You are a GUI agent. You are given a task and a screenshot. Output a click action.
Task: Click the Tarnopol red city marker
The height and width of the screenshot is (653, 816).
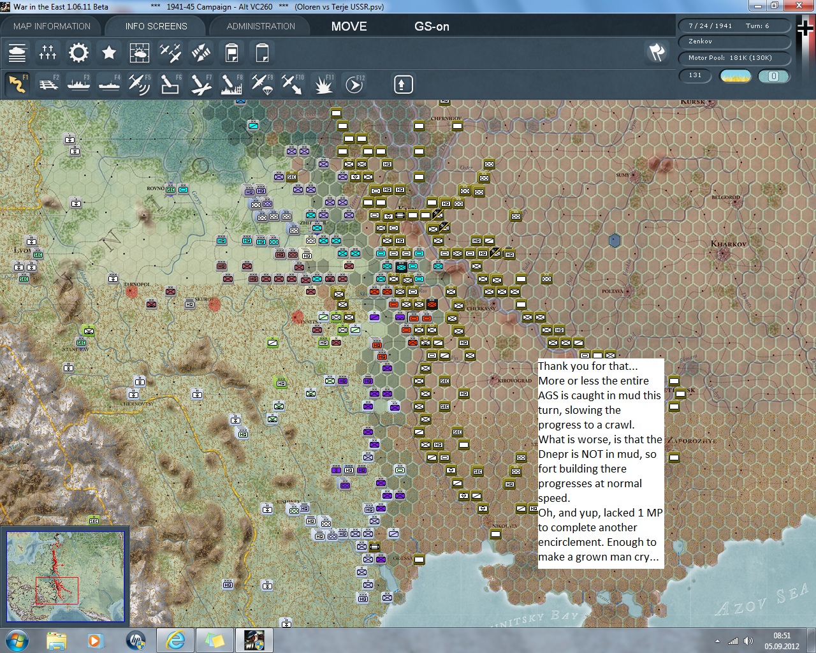click(131, 292)
